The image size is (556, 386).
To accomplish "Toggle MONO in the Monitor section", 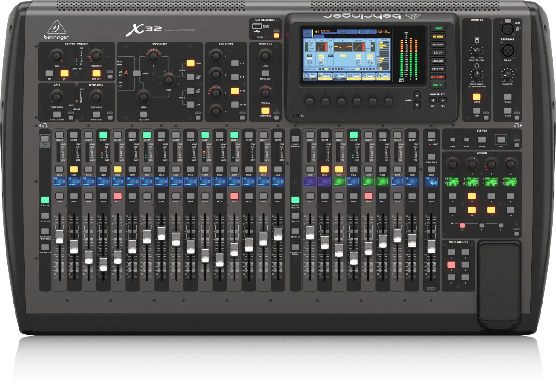I will [x=477, y=96].
